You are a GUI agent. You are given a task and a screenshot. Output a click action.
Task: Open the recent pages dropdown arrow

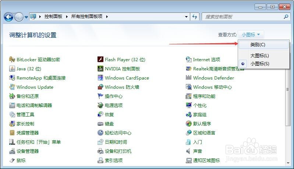26,17
